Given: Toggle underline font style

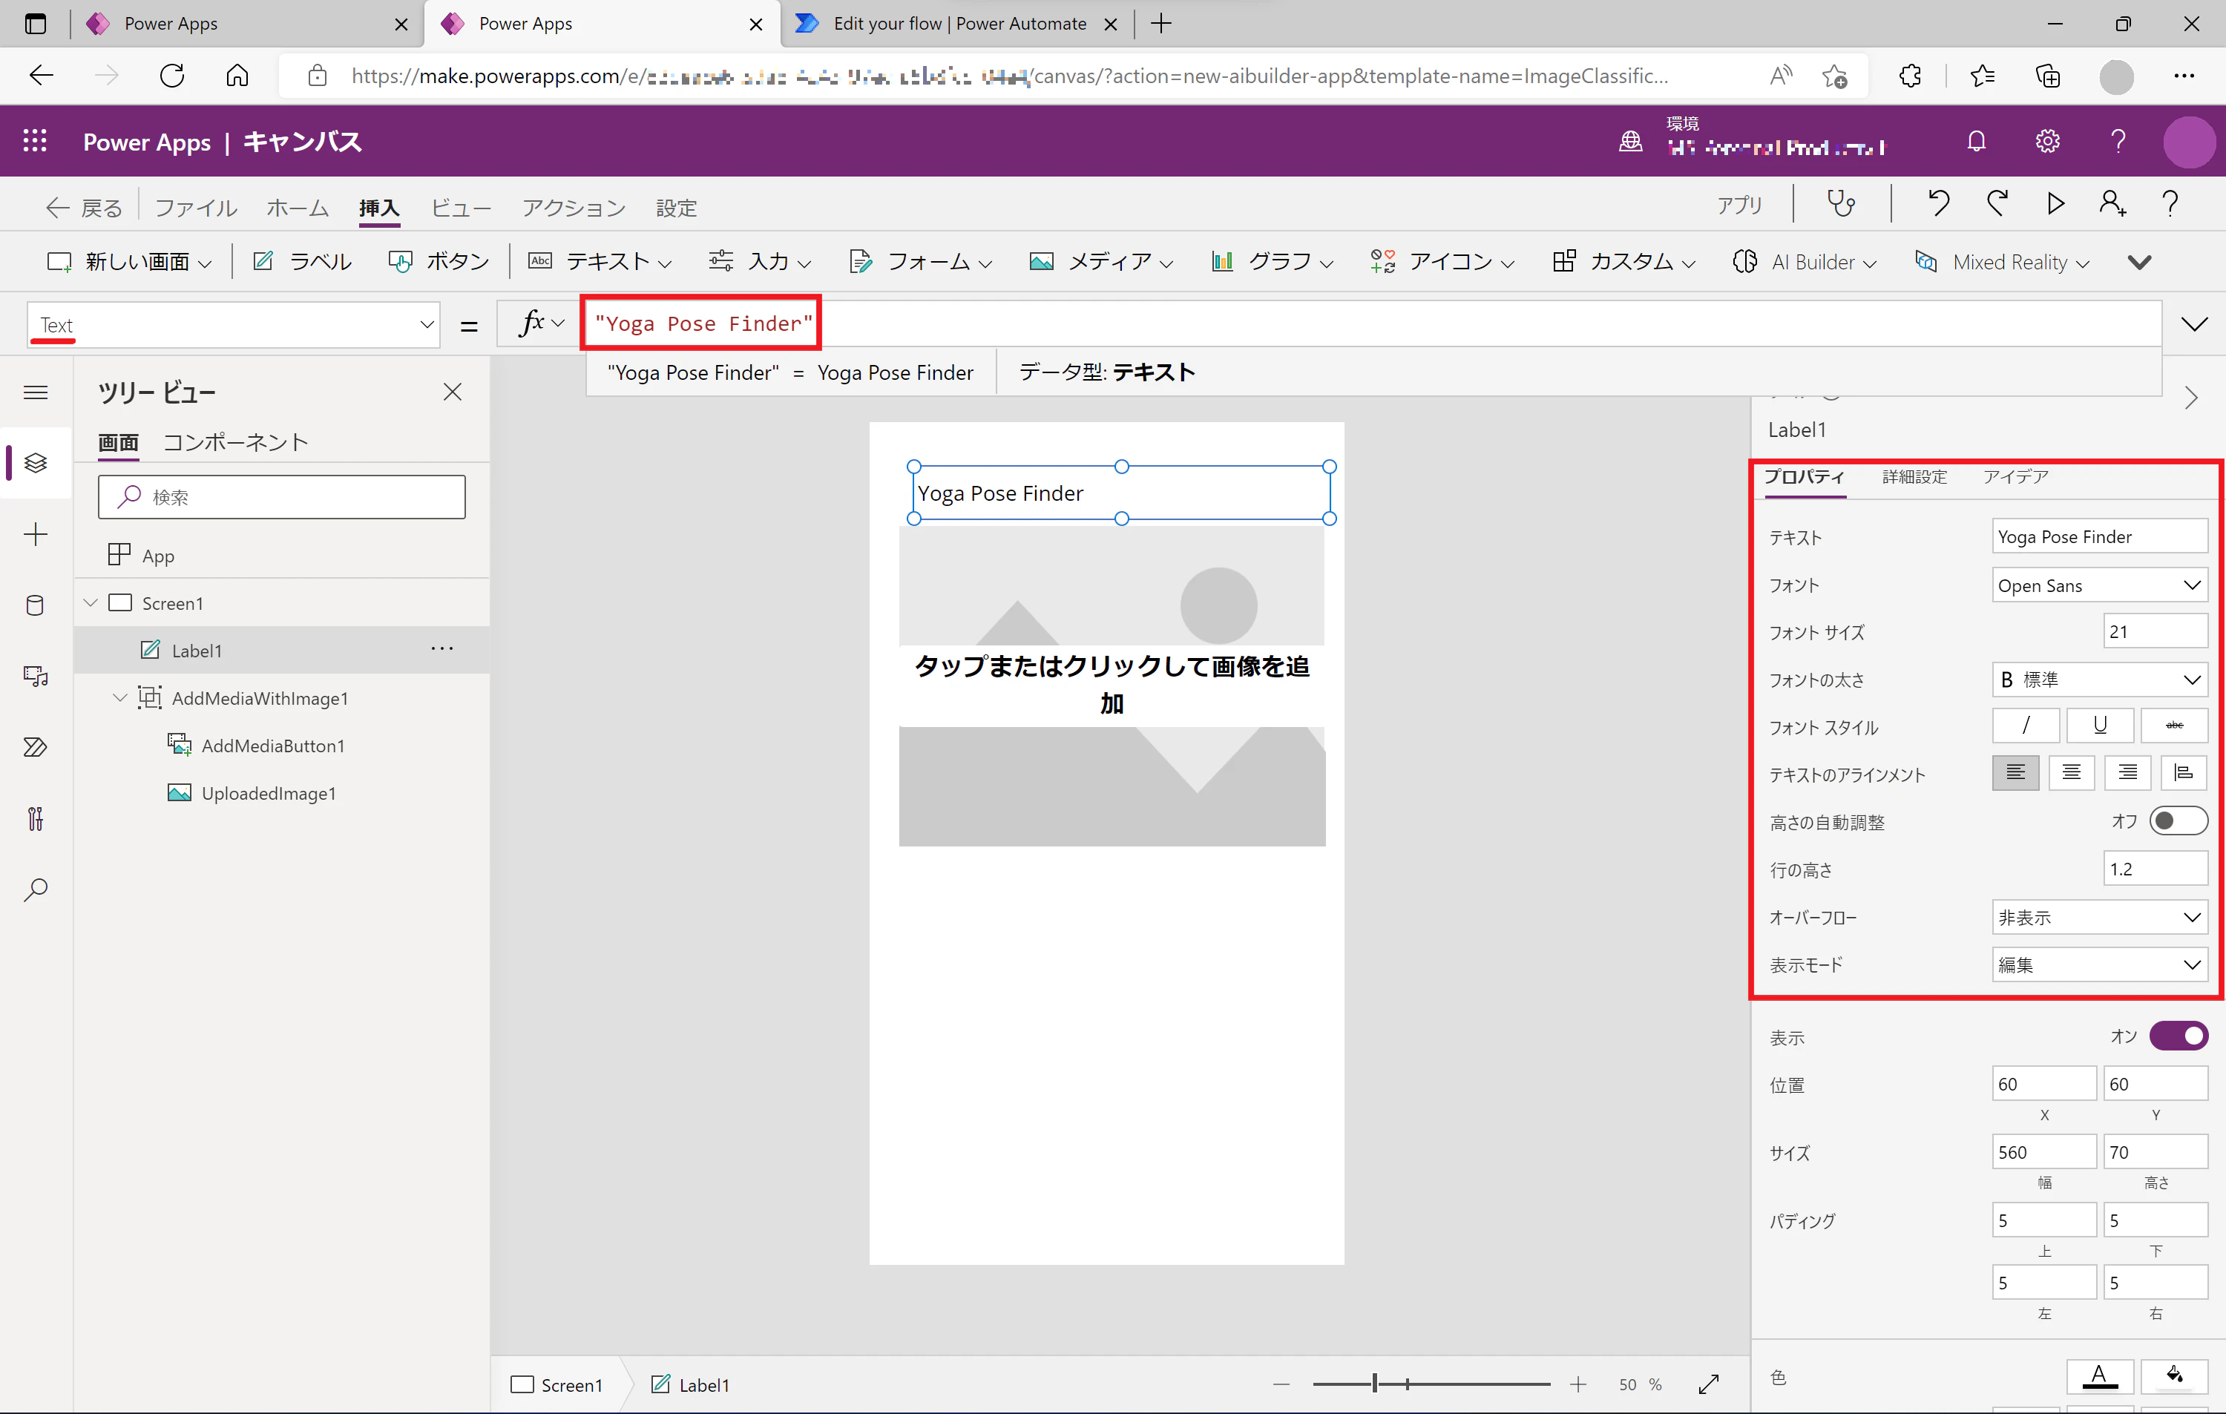Looking at the screenshot, I should (2099, 726).
